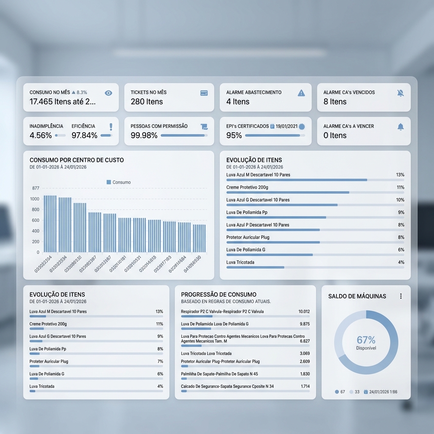
Task: Click the Luva Tricotada item link
Action: coord(239,262)
